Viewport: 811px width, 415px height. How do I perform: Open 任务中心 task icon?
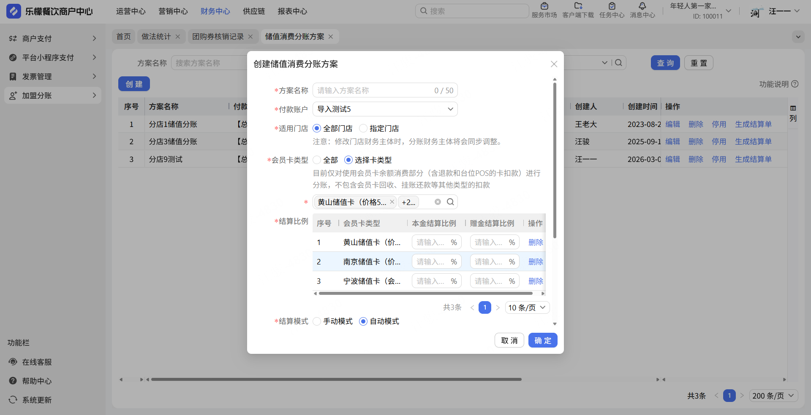coord(612,6)
